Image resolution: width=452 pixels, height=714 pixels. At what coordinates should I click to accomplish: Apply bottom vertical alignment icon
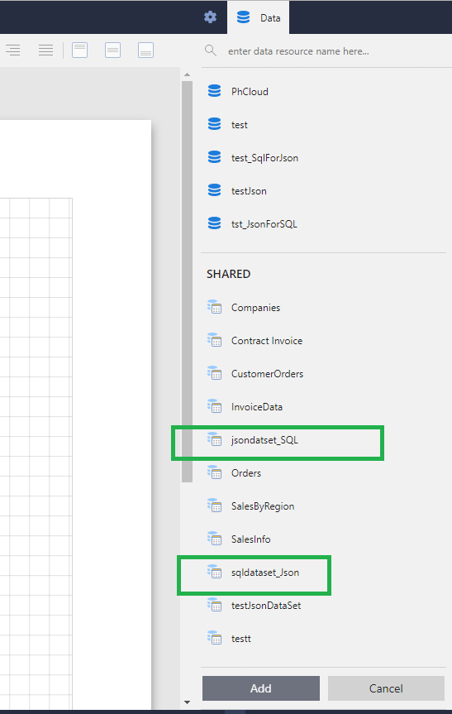[145, 50]
